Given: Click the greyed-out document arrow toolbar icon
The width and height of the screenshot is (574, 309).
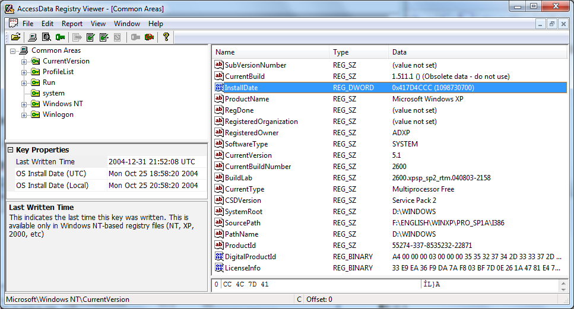Looking at the screenshot, I should coord(77,37).
